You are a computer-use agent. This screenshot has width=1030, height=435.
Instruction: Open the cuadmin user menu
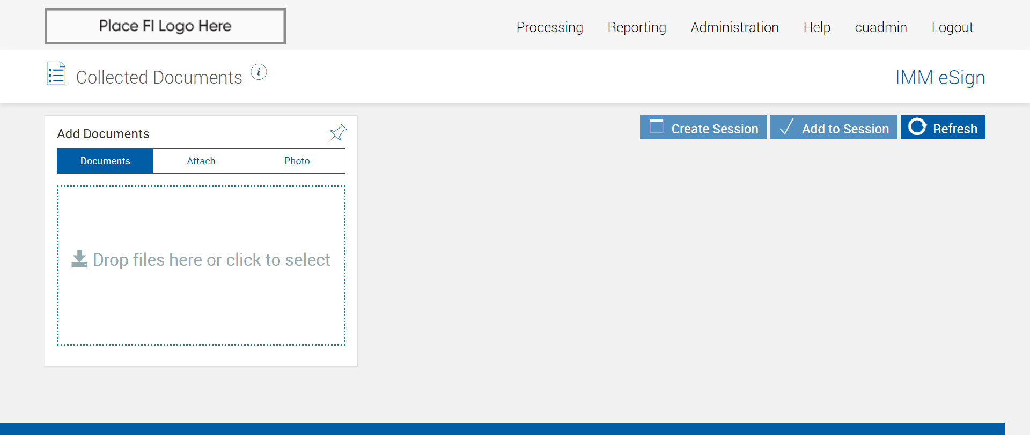click(x=881, y=27)
